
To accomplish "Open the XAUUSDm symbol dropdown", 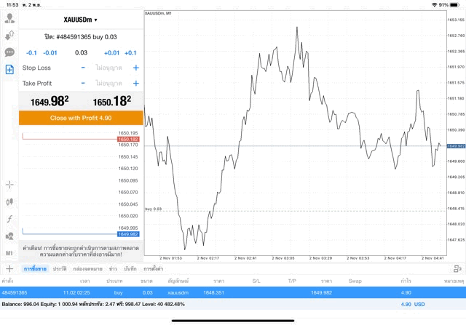I will coord(81,20).
